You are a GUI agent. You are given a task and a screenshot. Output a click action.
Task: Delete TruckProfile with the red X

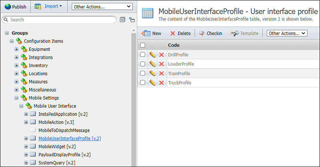coord(162,83)
